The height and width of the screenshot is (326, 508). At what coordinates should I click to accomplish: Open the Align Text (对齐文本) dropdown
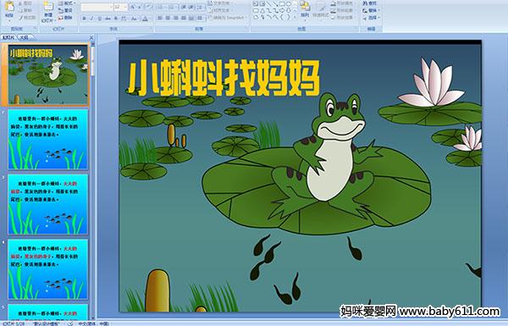click(x=221, y=10)
